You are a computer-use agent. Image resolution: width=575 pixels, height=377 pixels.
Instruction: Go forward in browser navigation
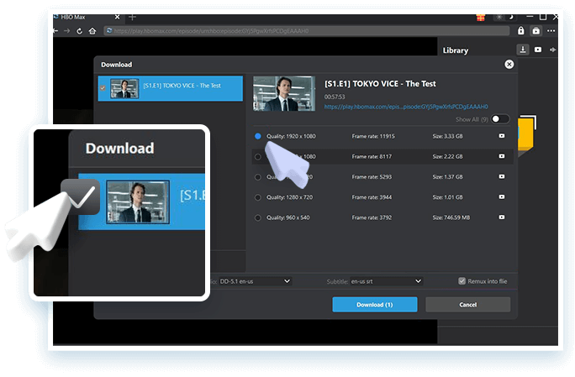tap(66, 31)
